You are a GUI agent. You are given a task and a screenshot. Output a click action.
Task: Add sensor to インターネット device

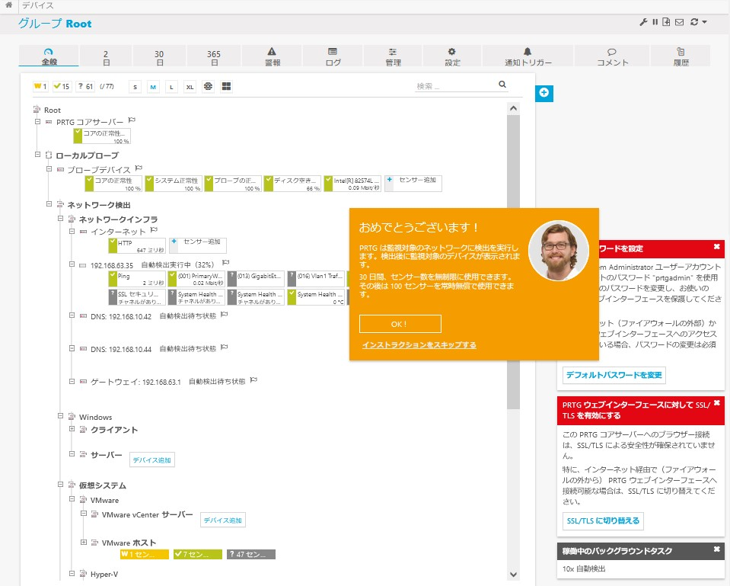(x=198, y=245)
